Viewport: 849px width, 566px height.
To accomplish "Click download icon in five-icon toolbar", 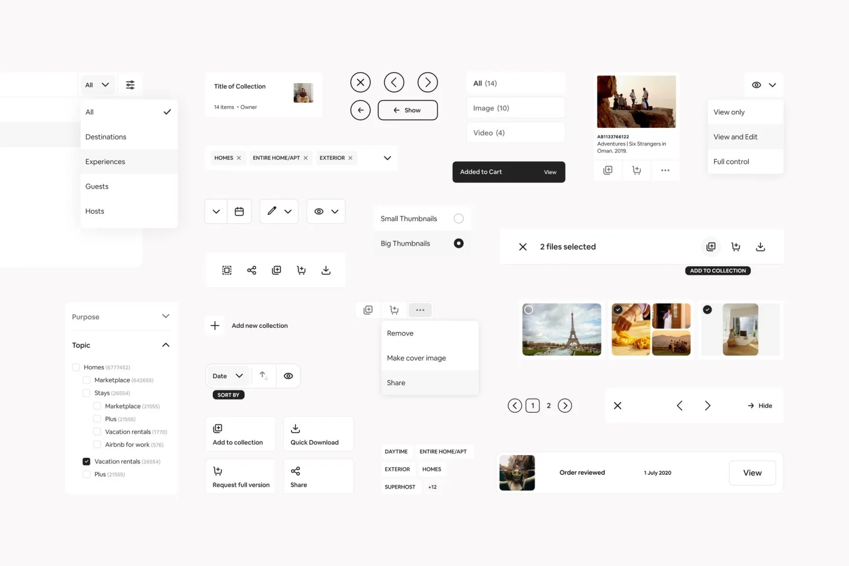I will 326,270.
